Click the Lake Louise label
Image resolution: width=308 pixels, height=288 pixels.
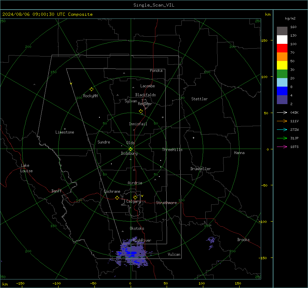click(x=26, y=168)
